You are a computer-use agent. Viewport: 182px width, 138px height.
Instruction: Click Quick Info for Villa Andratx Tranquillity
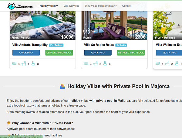[x=26, y=53]
